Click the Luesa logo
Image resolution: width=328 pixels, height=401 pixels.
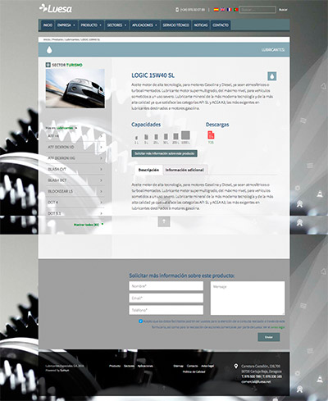click(56, 8)
